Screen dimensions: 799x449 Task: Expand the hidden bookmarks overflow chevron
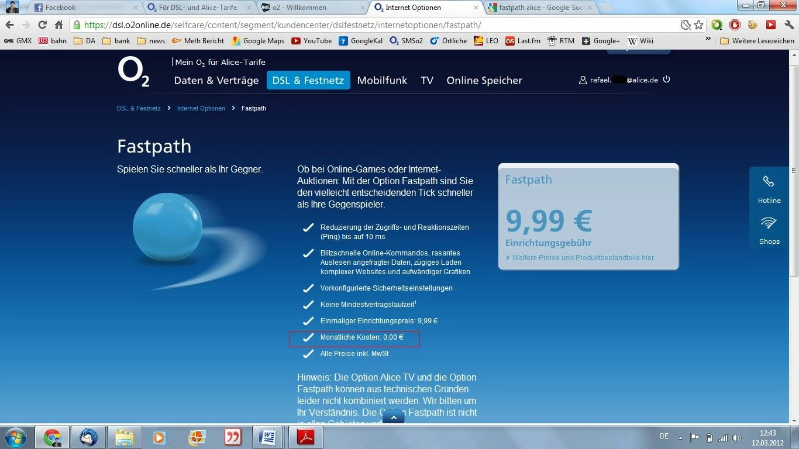[709, 40]
